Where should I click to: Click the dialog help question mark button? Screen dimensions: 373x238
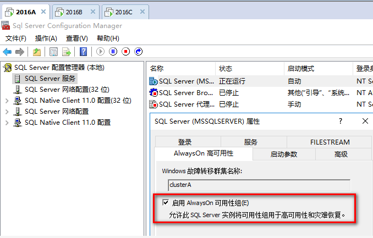tap(341, 121)
